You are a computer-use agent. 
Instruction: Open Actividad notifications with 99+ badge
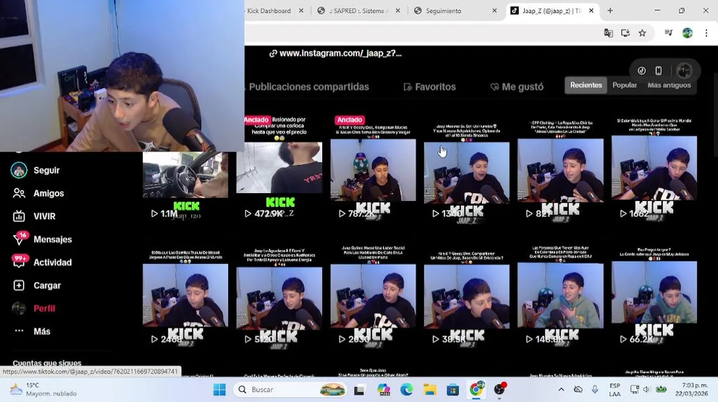[42, 262]
